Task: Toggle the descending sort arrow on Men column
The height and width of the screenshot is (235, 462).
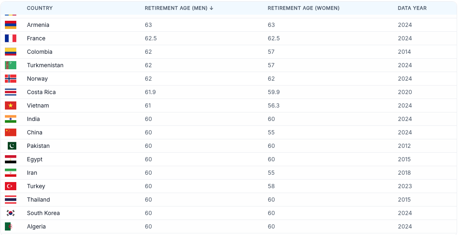Action: click(211, 8)
